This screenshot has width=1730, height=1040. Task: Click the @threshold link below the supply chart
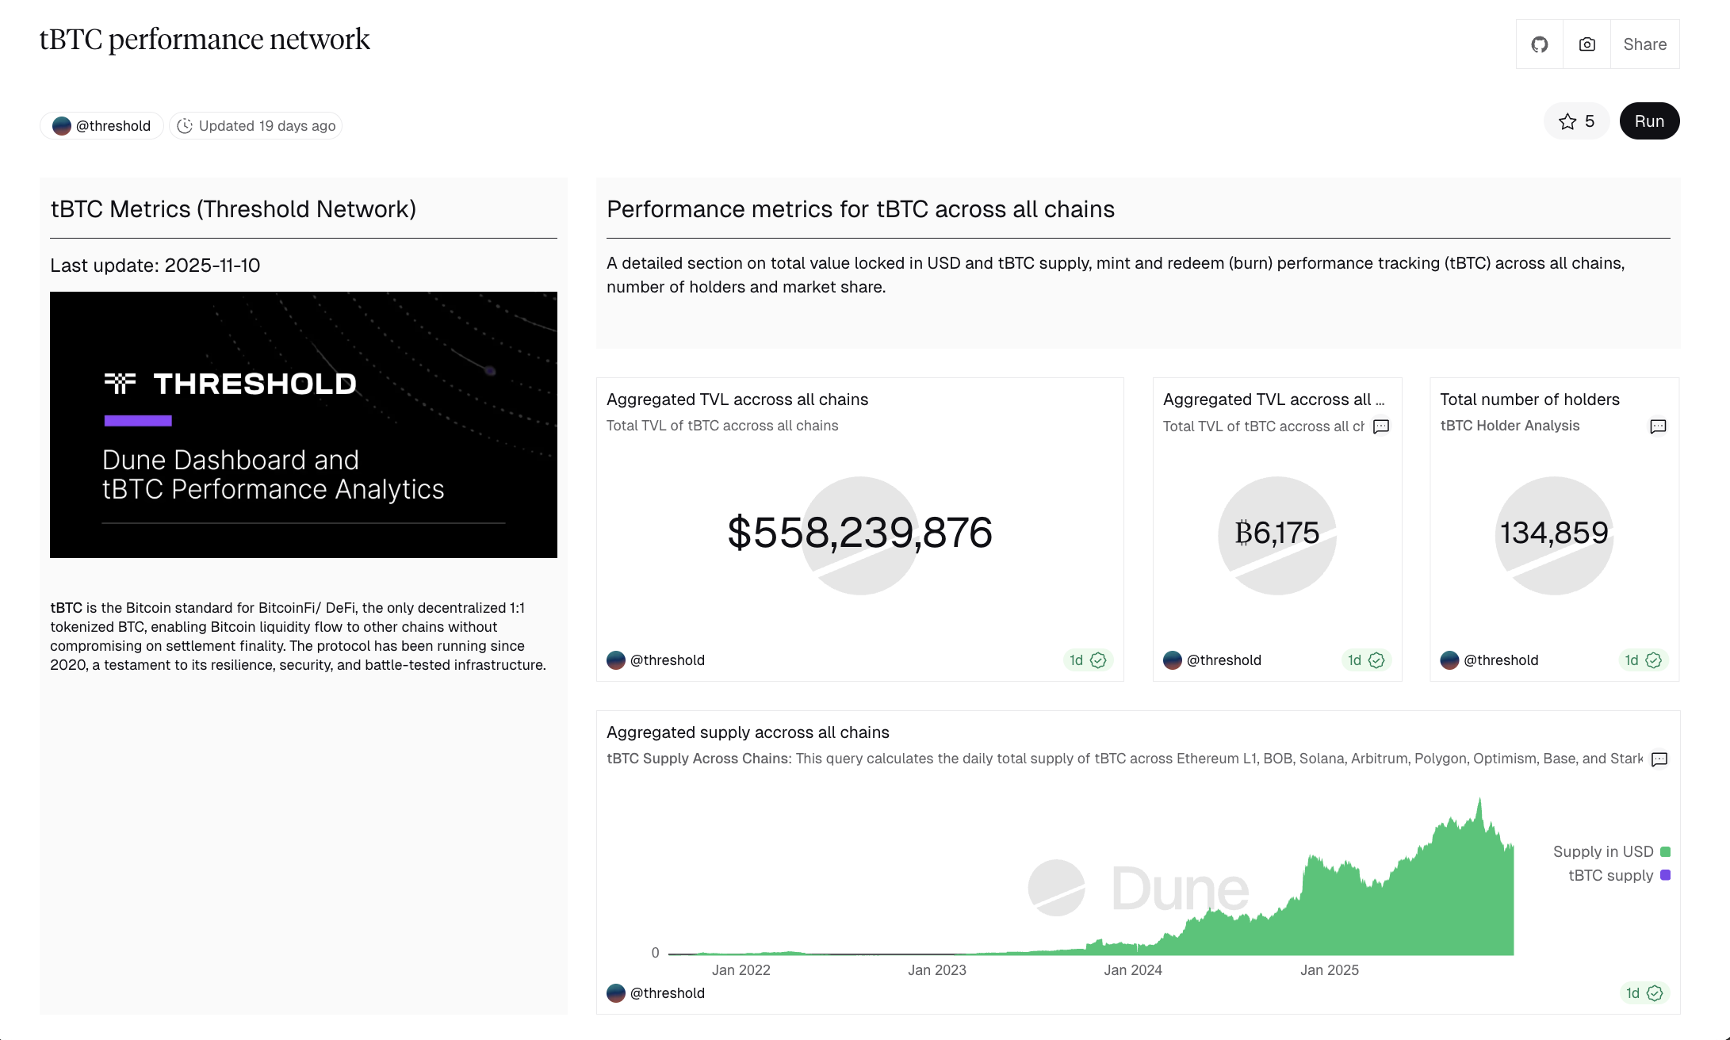click(x=668, y=992)
